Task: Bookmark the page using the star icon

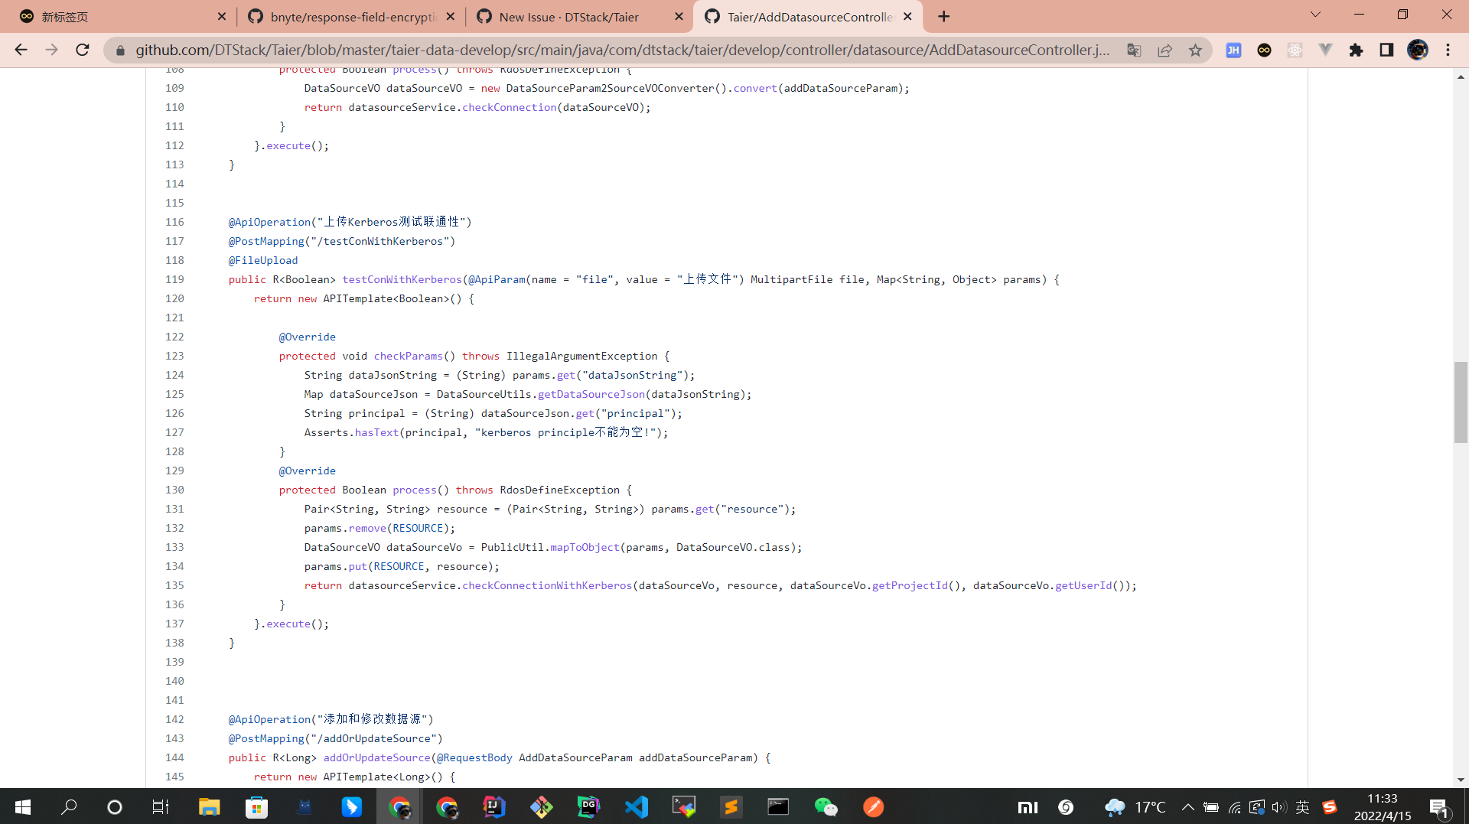Action: click(1194, 50)
